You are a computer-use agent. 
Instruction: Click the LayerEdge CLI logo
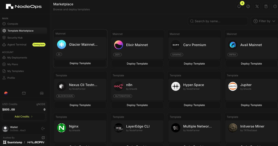click(x=119, y=128)
